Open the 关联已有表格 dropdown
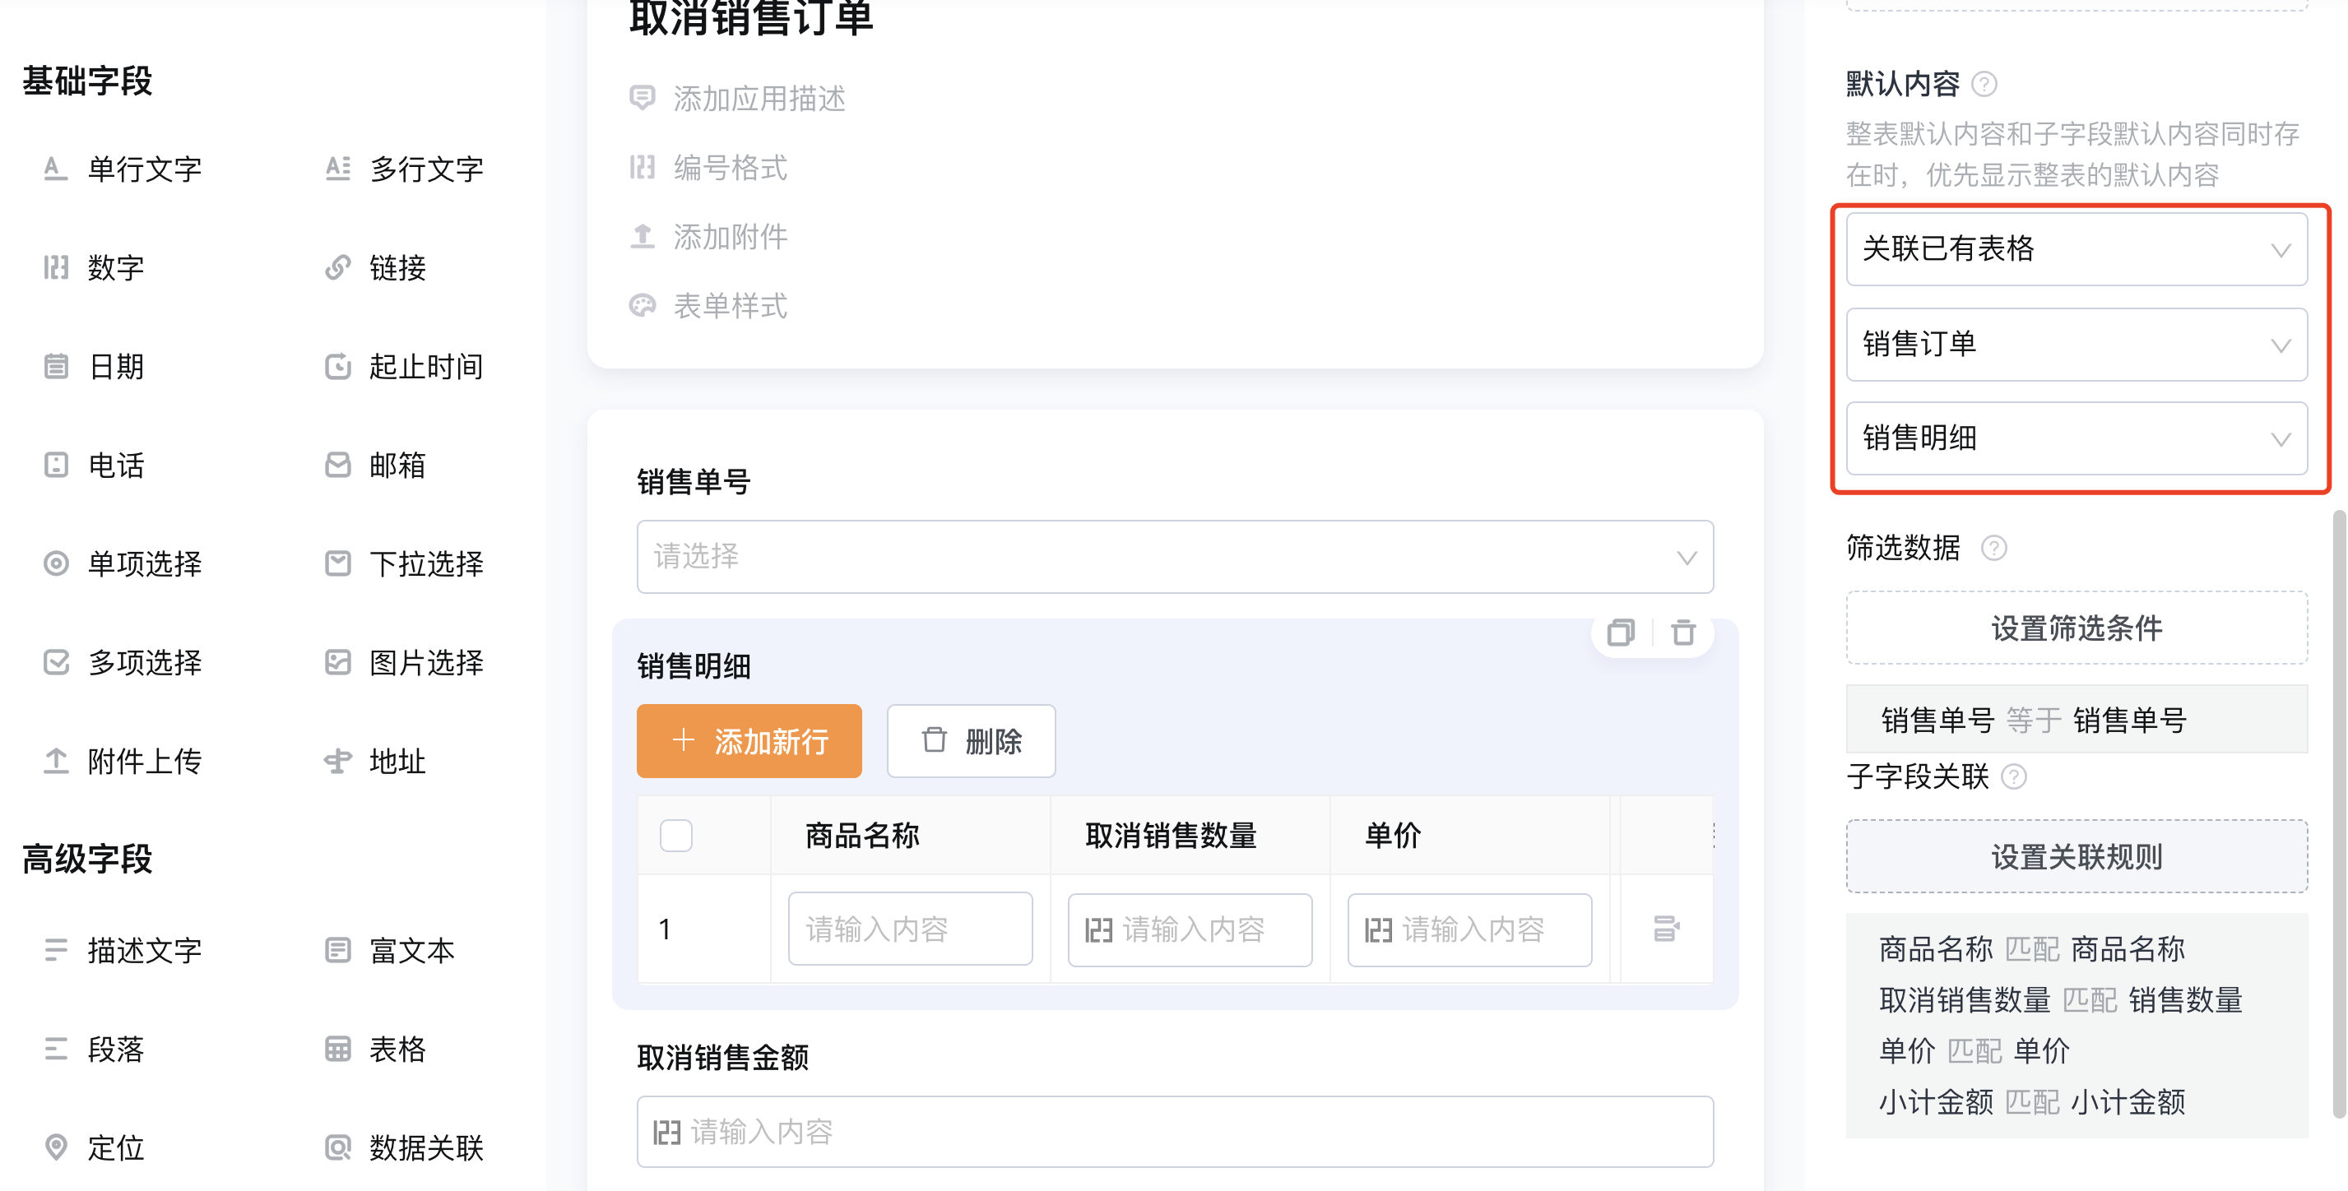The height and width of the screenshot is (1191, 2348). [x=2077, y=250]
